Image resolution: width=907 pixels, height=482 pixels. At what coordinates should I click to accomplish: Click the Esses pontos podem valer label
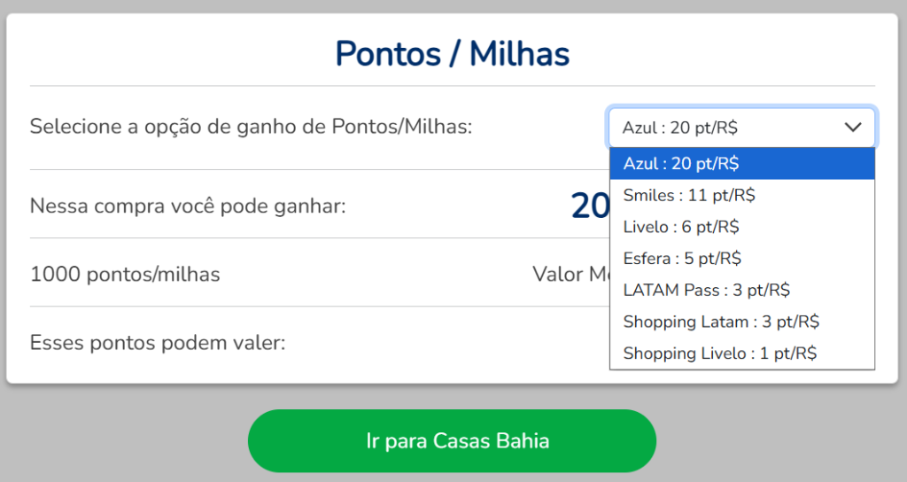click(x=158, y=342)
